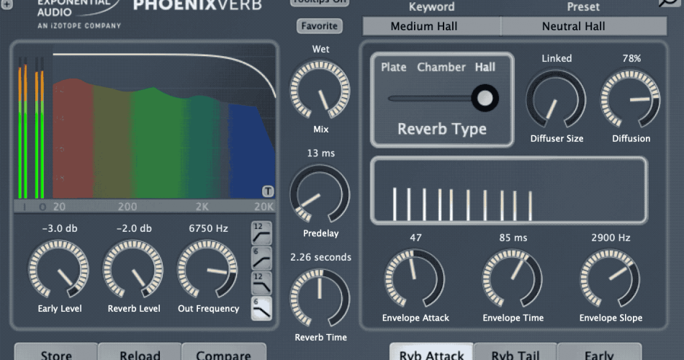Open the Keyword dropdown showing Medium Hall
Image resolution: width=684 pixels, height=360 pixels.
coord(431,26)
